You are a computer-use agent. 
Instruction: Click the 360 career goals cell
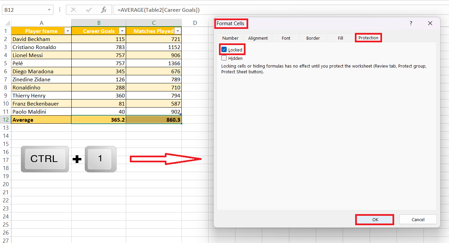tap(99, 95)
